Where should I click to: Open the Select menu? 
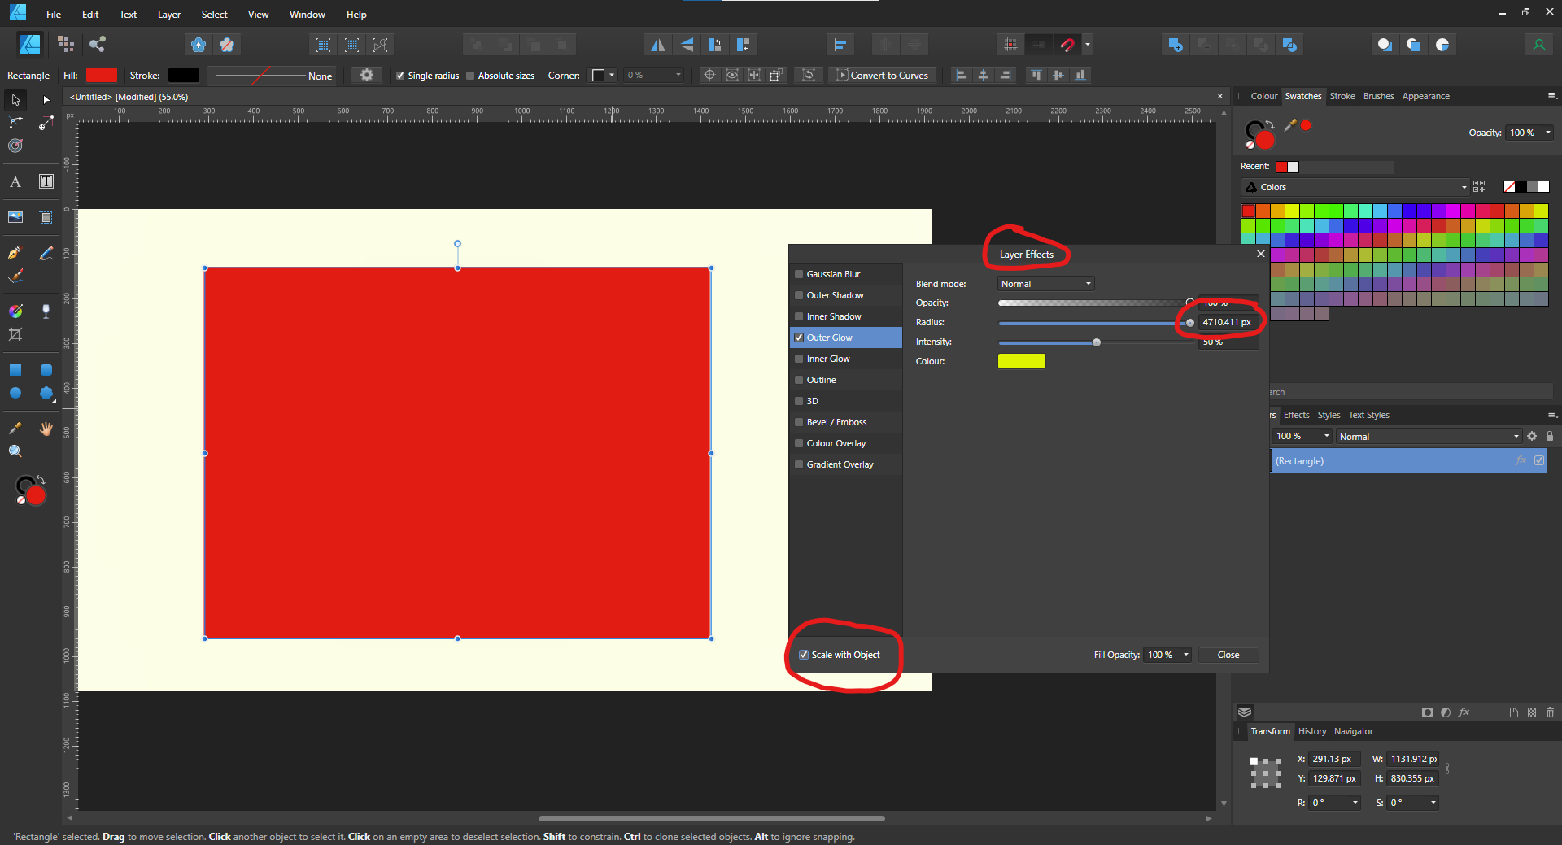pyautogui.click(x=214, y=14)
